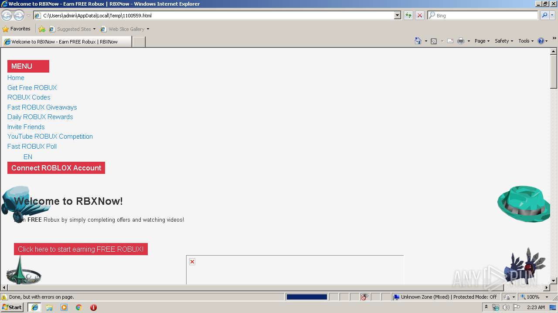Open the ROBUX Codes link
Viewport: 558px width, 313px height.
pos(29,97)
